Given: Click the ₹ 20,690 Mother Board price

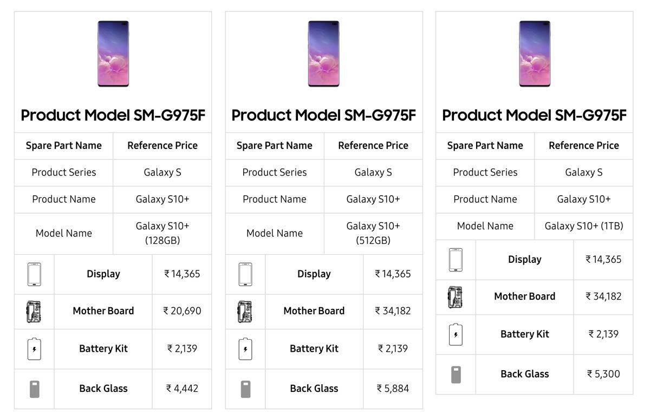Looking at the screenshot, I should coord(182,311).
